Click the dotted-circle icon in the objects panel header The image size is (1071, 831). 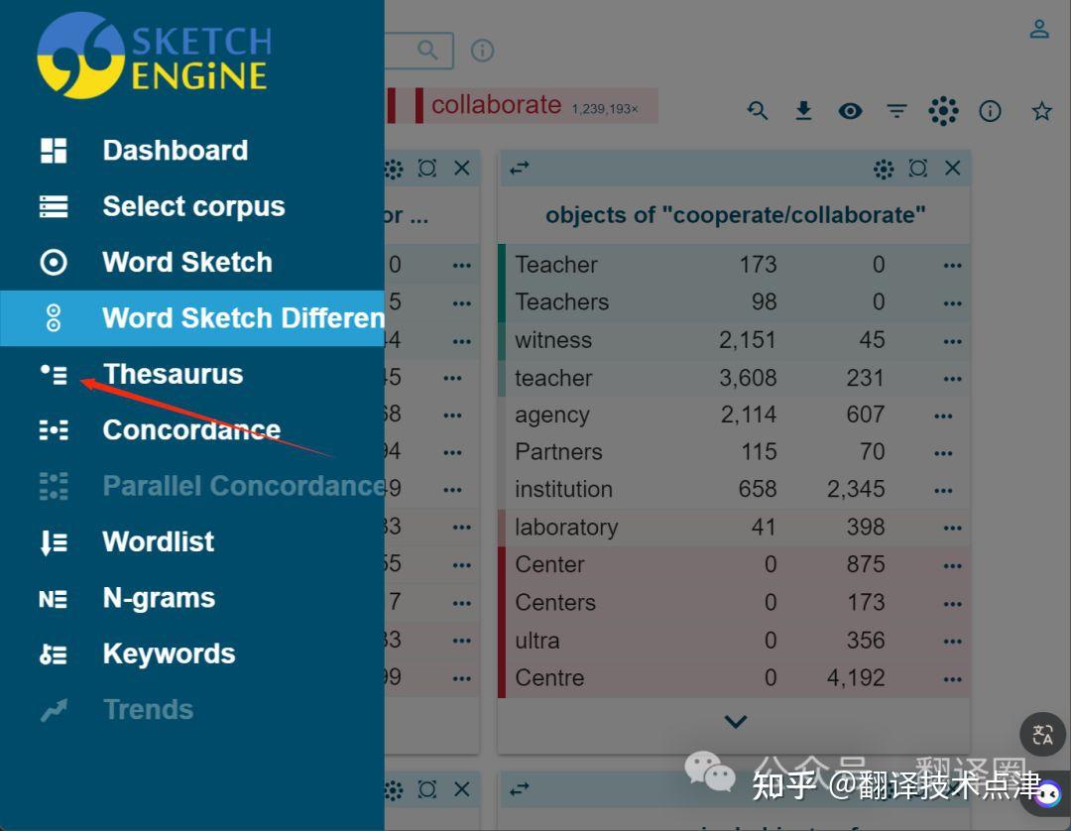tap(884, 168)
